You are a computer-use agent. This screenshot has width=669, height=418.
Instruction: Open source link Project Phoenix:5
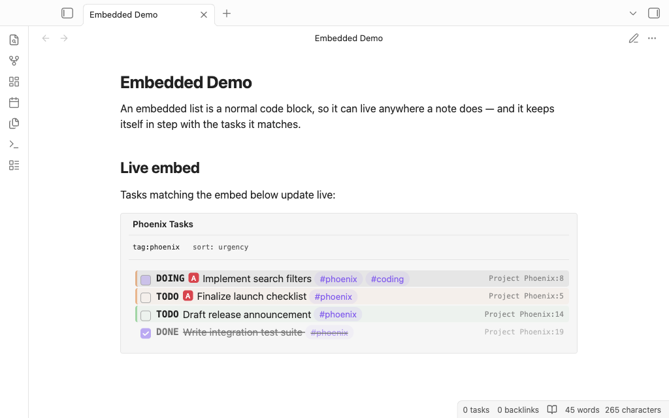(x=526, y=296)
